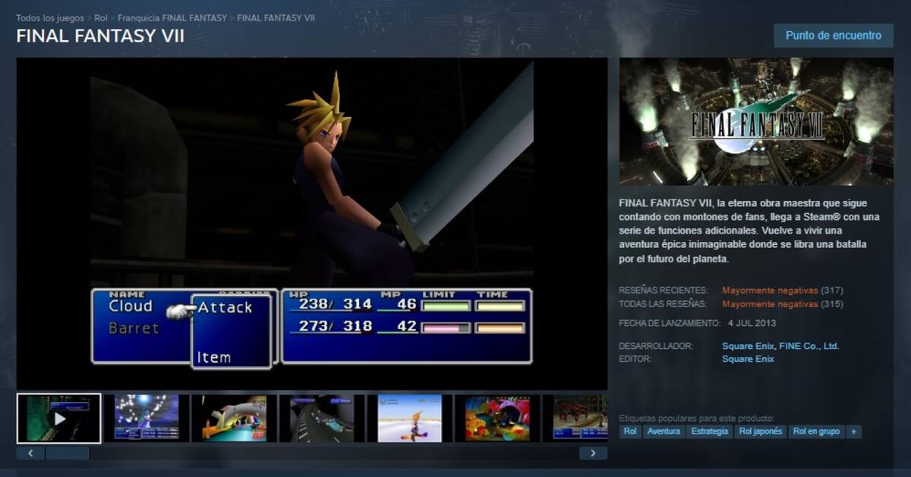Image resolution: width=911 pixels, height=477 pixels.
Task: Open the FINAL FANTASY VII breadcrumb link
Action: (276, 17)
